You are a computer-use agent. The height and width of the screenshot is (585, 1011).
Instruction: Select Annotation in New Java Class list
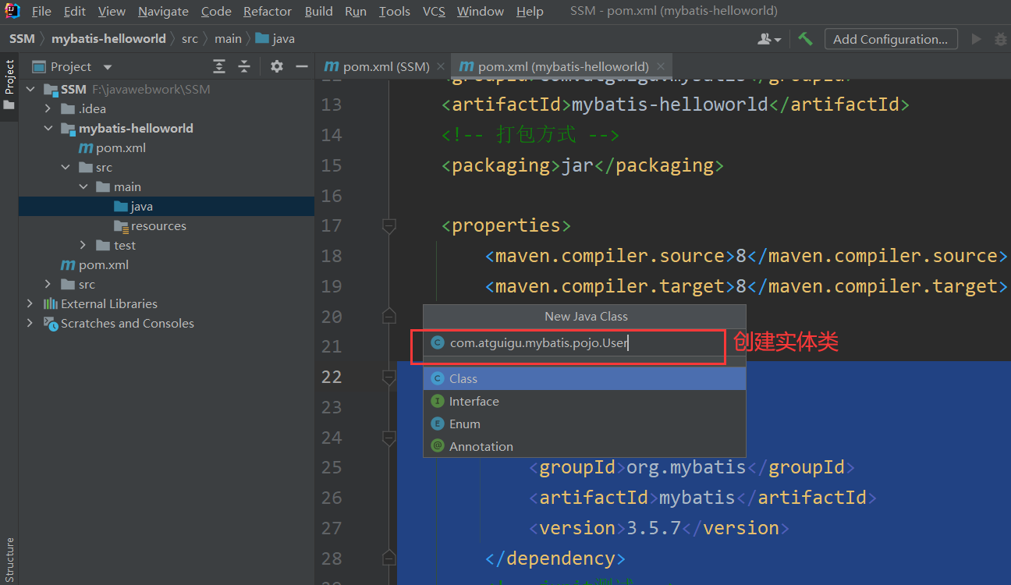pyautogui.click(x=584, y=446)
